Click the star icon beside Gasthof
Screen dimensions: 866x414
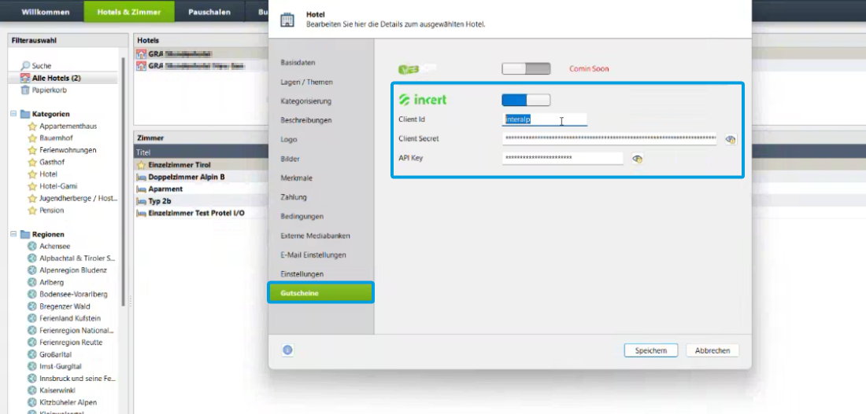pyautogui.click(x=32, y=162)
